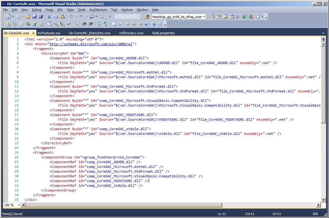Open the Command Window icon
Screen dimensions: 329x218
pos(258,17)
